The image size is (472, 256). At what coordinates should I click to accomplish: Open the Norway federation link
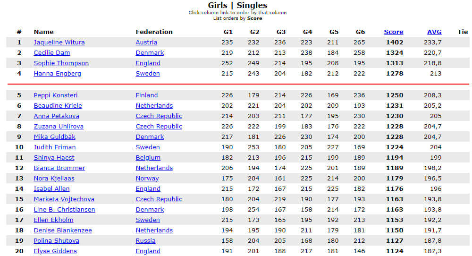pos(147,178)
